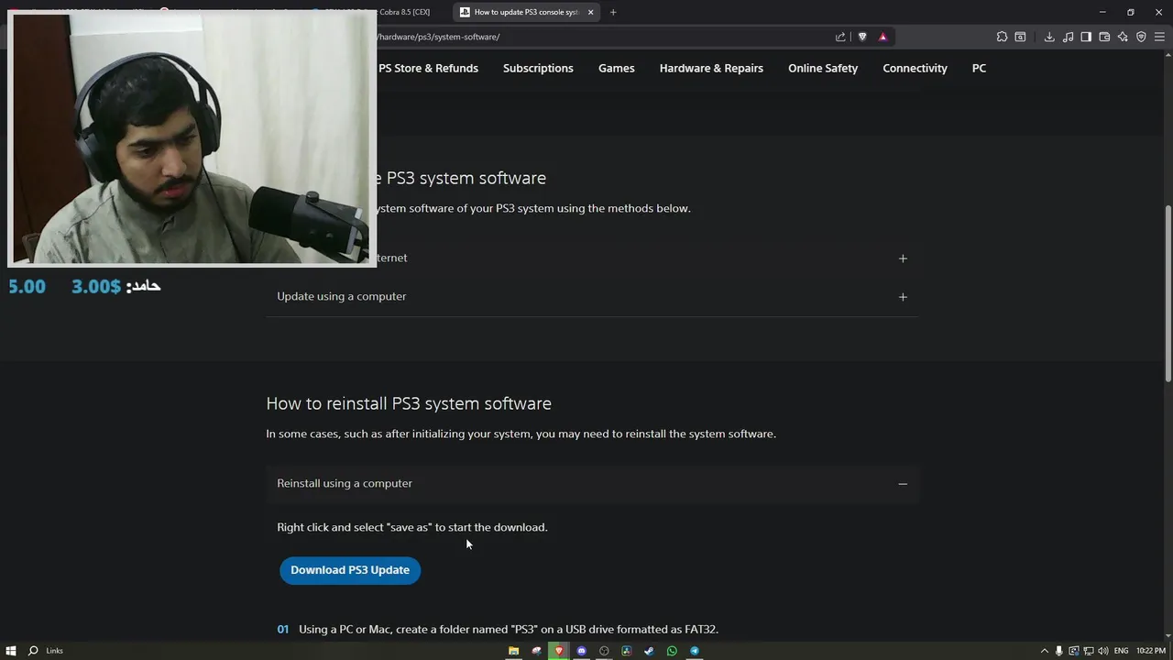1173x660 pixels.
Task: Open Brave browser taskbar icon
Action: tap(559, 651)
